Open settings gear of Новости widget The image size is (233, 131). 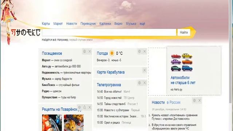pos(194,100)
